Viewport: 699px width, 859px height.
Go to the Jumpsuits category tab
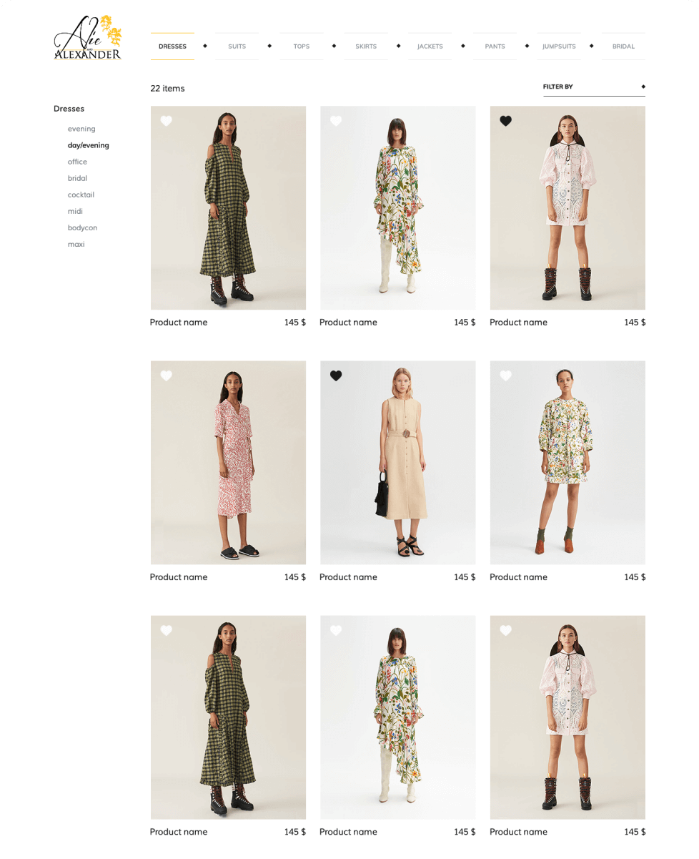point(559,46)
